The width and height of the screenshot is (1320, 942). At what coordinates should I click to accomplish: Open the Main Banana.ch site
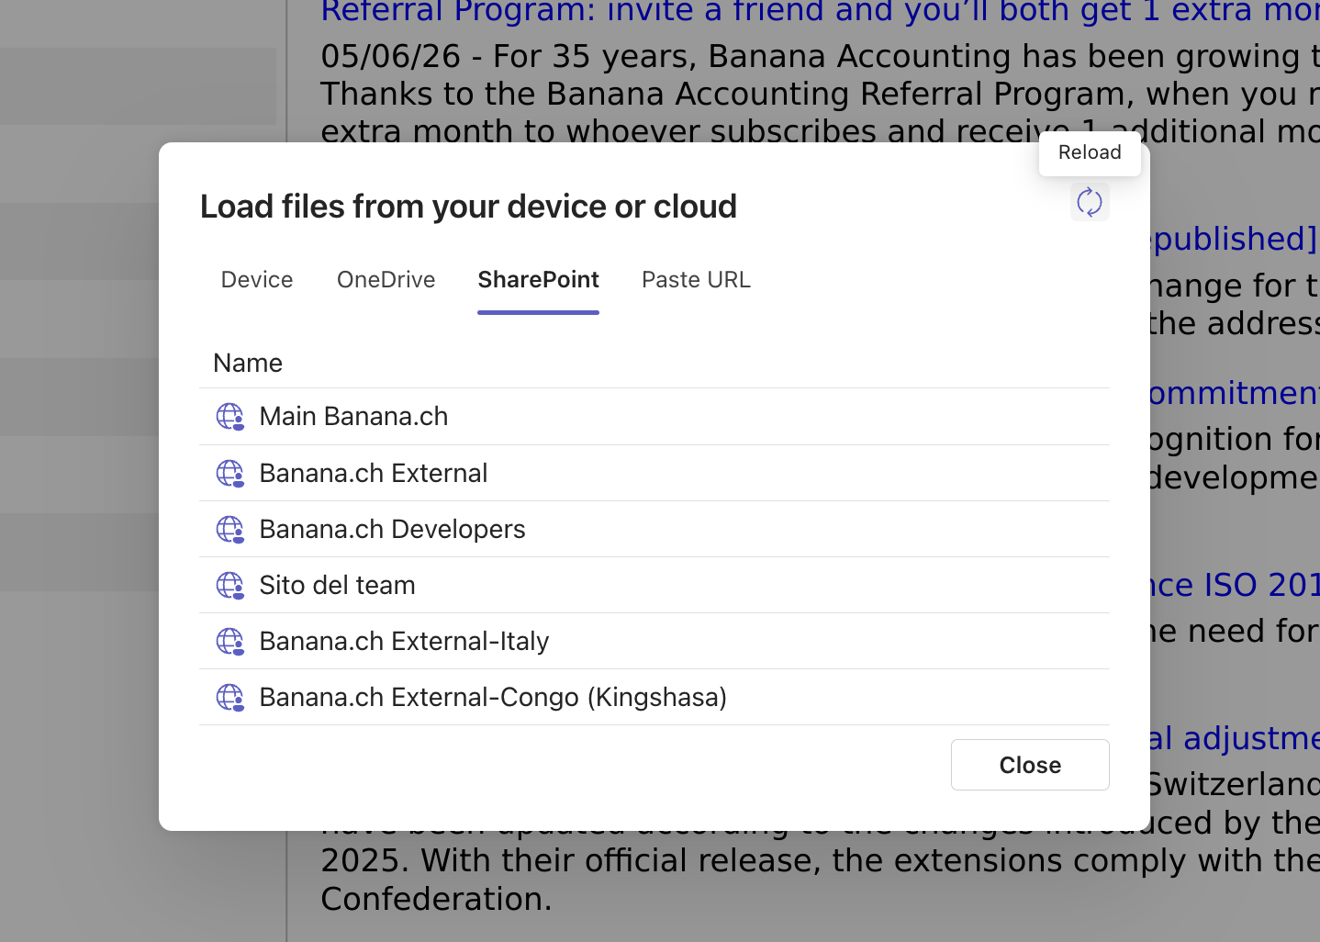[x=654, y=417]
